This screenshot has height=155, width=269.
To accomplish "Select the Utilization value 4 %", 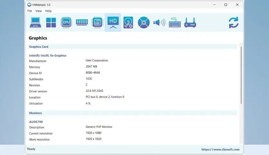I will (x=88, y=103).
